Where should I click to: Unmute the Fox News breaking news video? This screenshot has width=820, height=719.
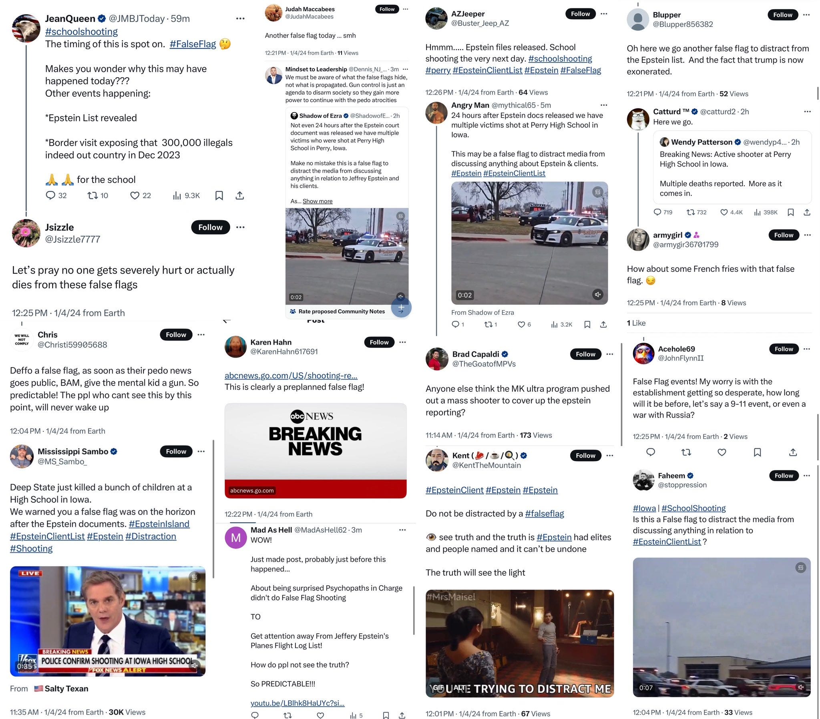(x=195, y=666)
